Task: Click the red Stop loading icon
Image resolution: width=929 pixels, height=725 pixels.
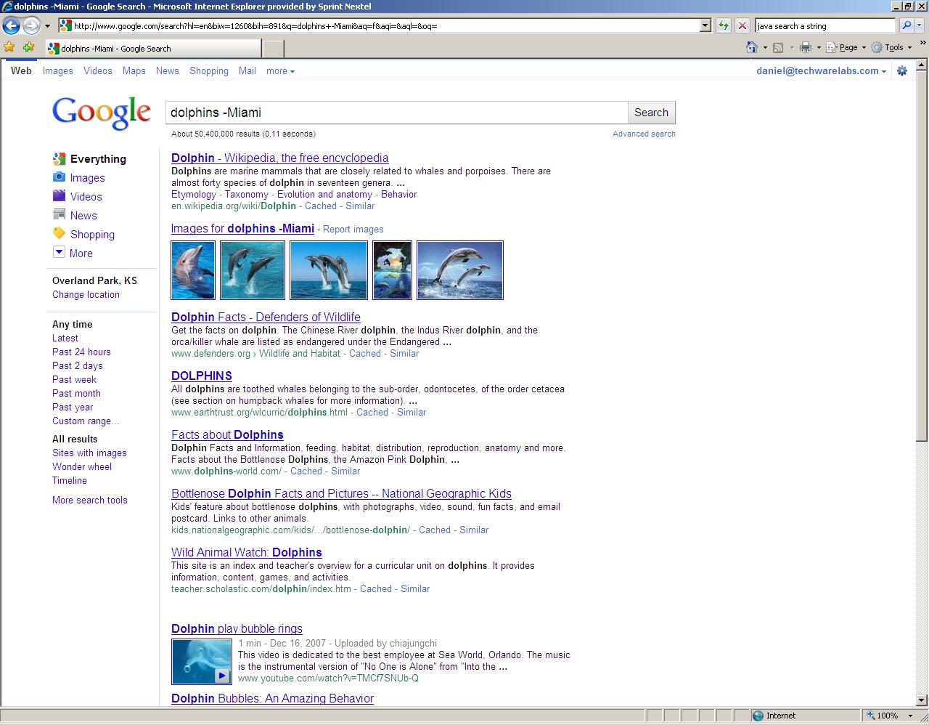Action: [742, 25]
